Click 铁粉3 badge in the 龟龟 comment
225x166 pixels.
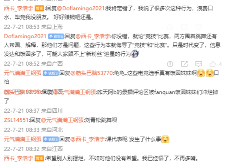[x=51, y=73]
